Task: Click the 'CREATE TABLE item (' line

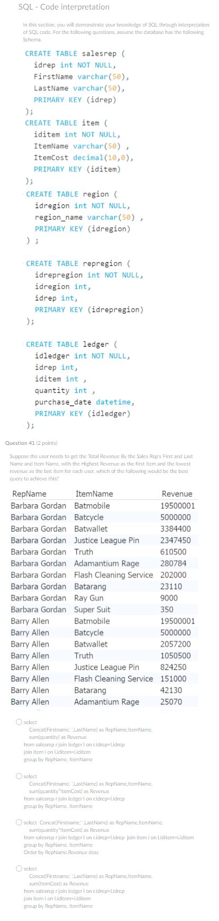Action: 66,123
